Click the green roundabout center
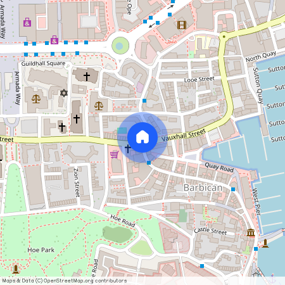The image size is (285, 285). pyautogui.click(x=120, y=46)
